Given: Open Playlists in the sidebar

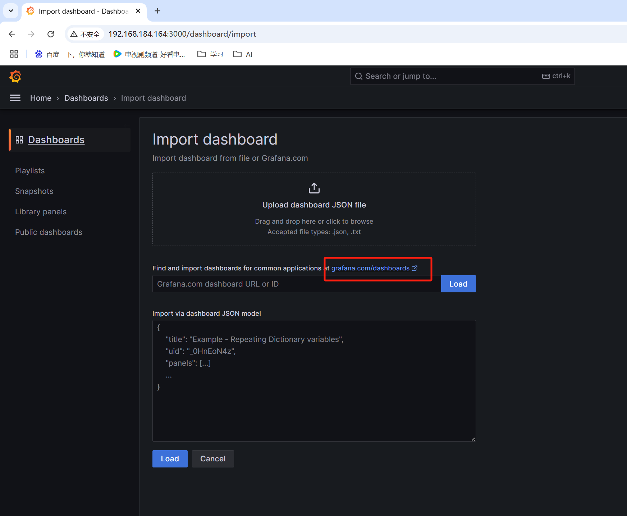Looking at the screenshot, I should click(30, 171).
